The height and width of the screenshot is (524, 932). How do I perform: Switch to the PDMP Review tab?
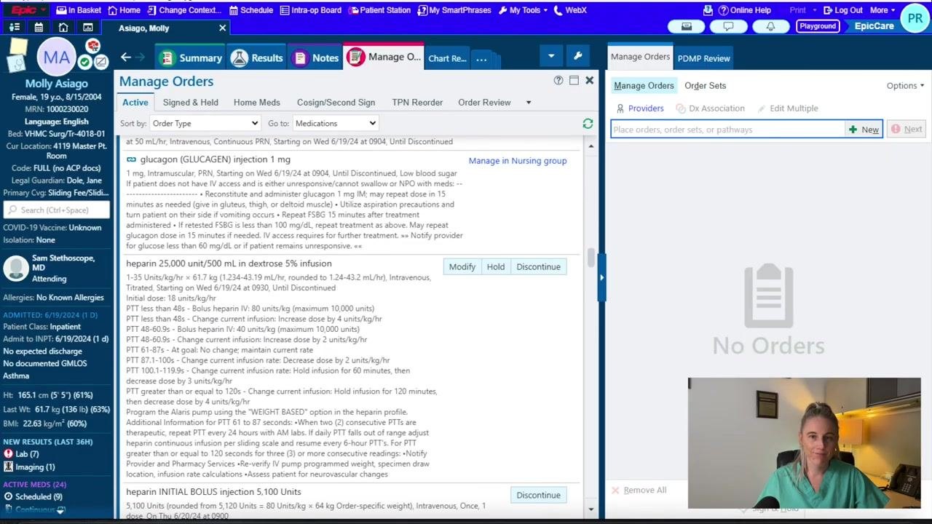pyautogui.click(x=703, y=58)
